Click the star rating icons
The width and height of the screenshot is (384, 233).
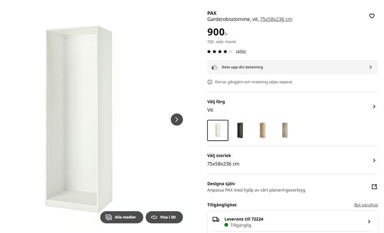click(x=220, y=52)
